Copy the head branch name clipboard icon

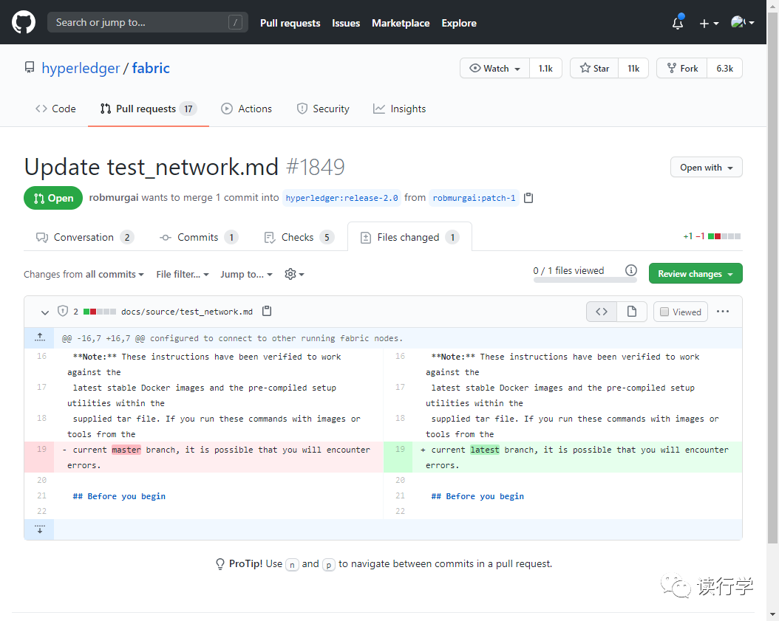pyautogui.click(x=528, y=198)
